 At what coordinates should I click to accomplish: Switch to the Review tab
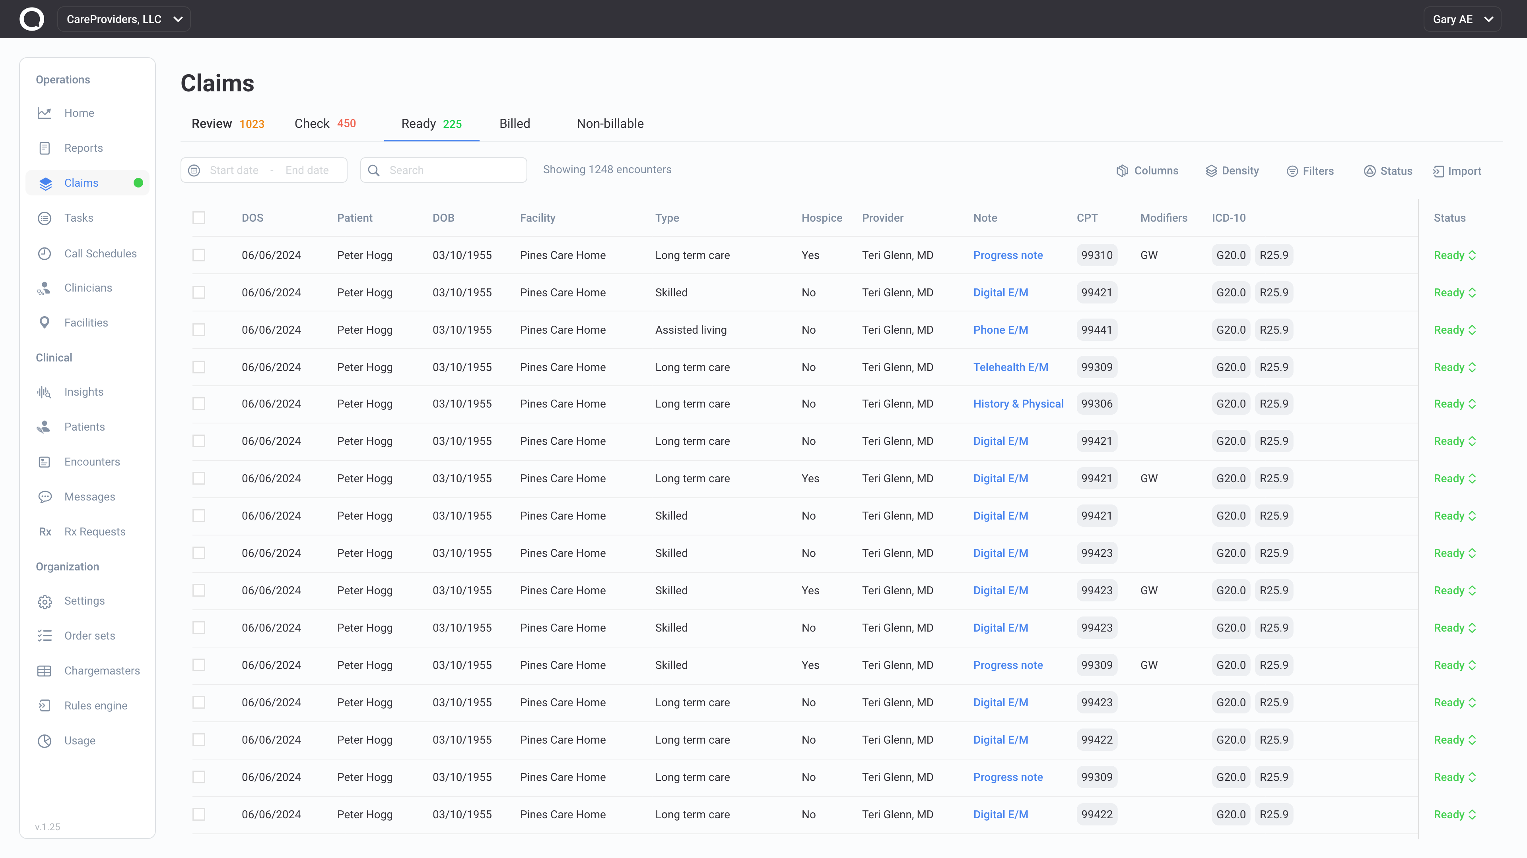click(227, 124)
